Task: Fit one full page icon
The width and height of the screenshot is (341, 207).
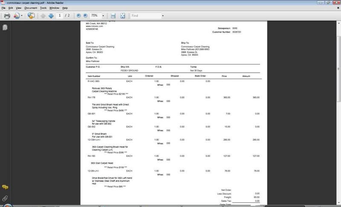Action: (123, 16)
